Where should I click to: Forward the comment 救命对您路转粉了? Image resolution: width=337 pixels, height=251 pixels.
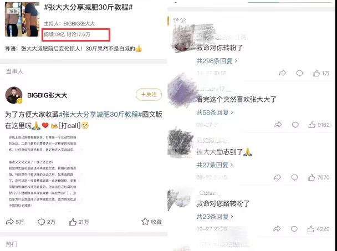[277, 229]
